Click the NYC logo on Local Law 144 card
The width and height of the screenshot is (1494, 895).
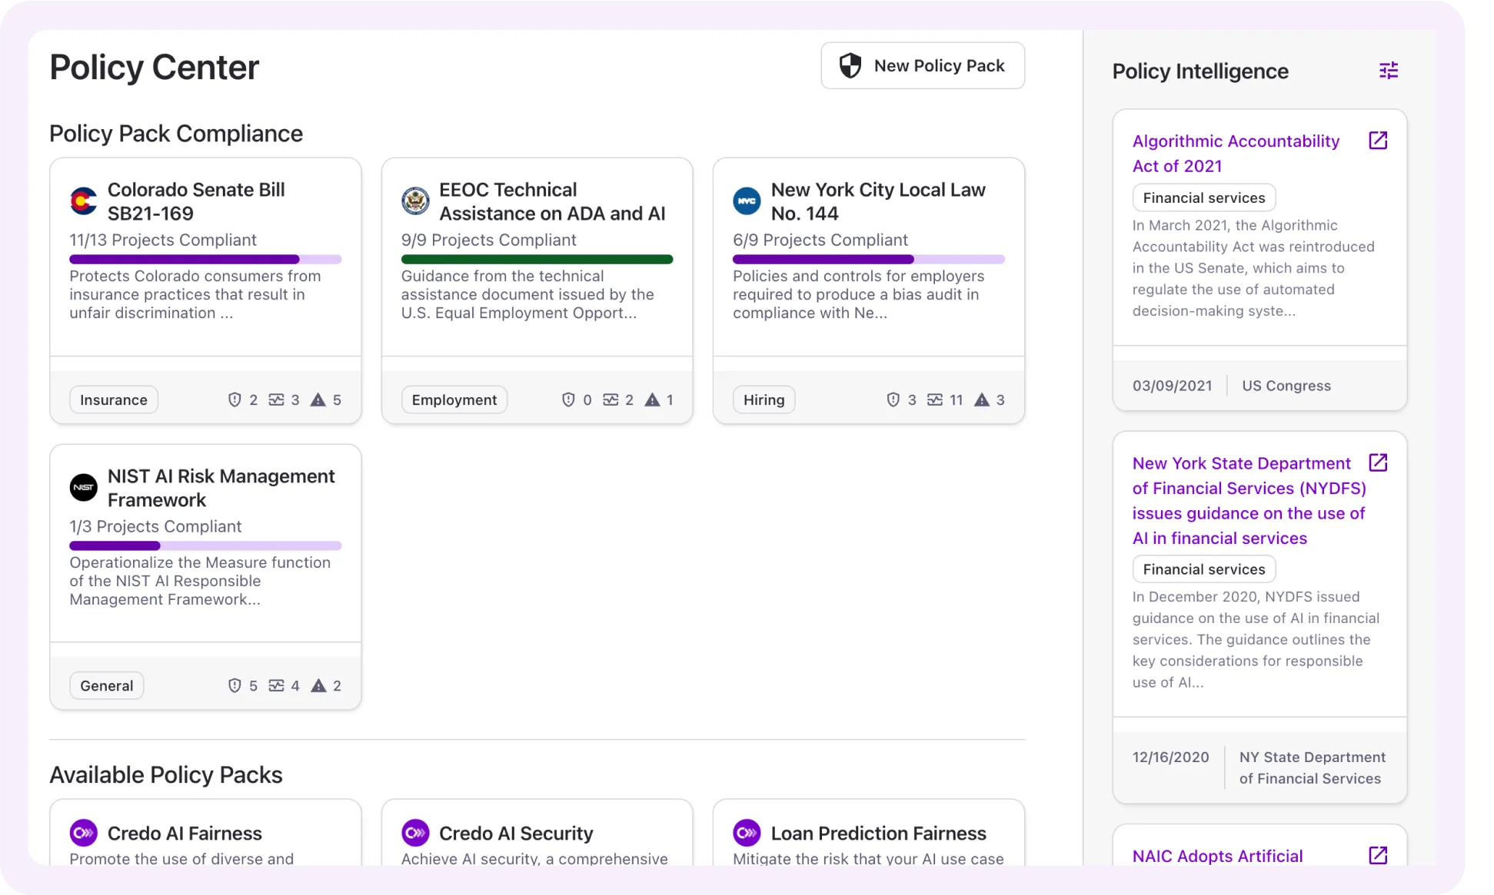[x=747, y=201]
